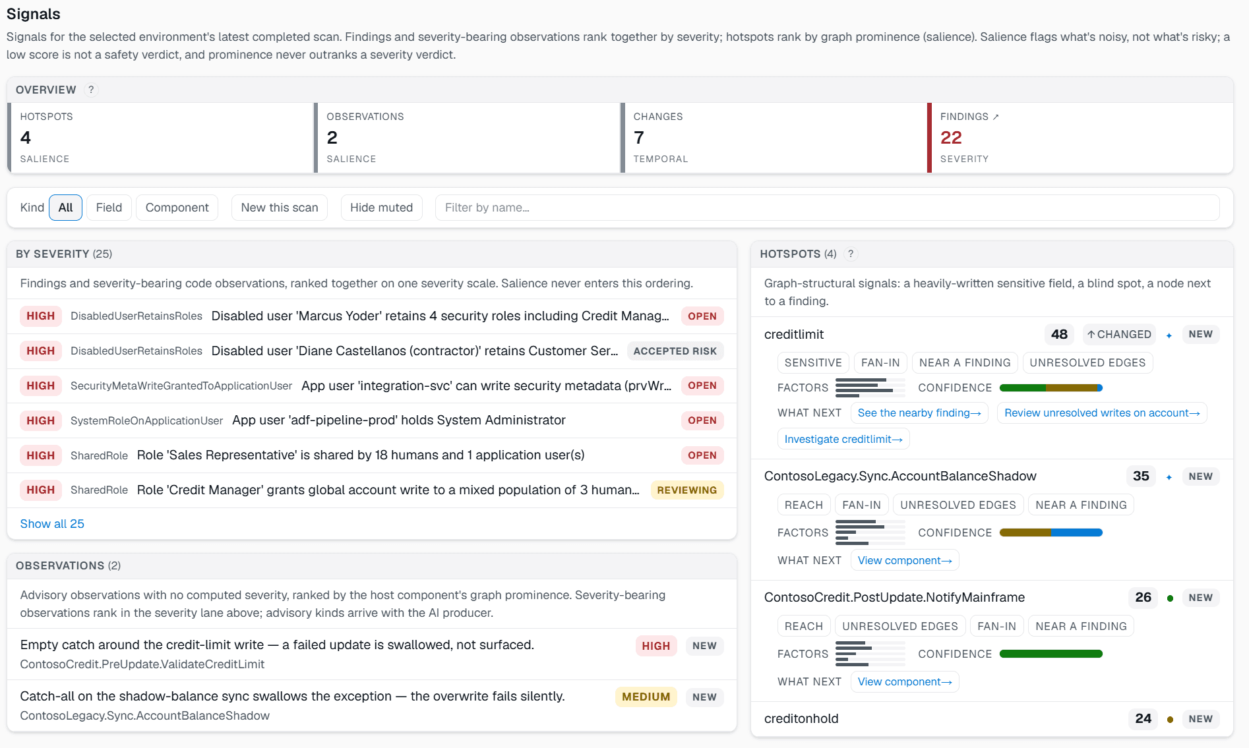Open the ContosoLegacy.Sync.AccountBalanceShadow hotspot title
1249x748 pixels.
900,476
